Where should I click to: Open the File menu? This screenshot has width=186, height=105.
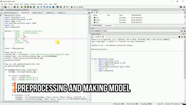click(x=2, y=4)
